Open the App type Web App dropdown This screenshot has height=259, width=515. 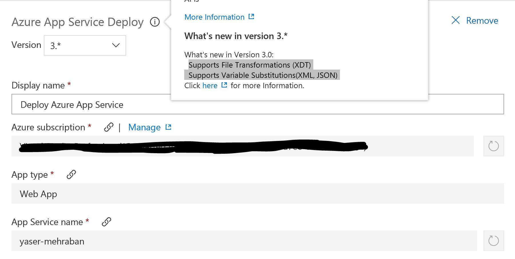pos(257,193)
